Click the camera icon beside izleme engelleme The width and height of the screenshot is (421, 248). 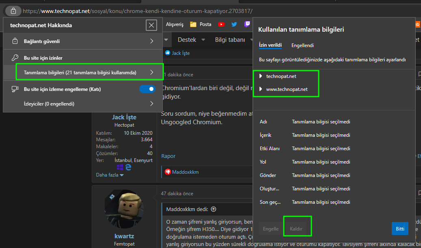15,89
